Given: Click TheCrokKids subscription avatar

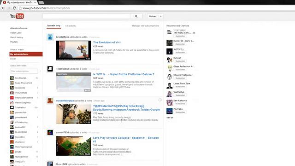Looking at the screenshot, I should 12,93.
